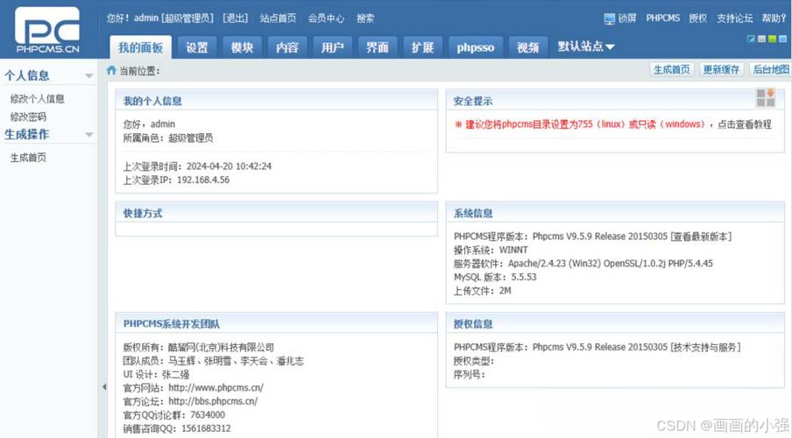Collapse the 生成操作 sidebar section
The height and width of the screenshot is (438, 792).
(88, 134)
